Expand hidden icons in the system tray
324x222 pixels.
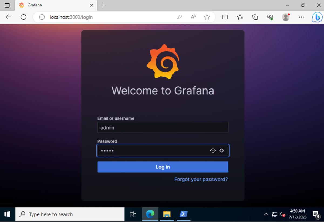[266, 214]
